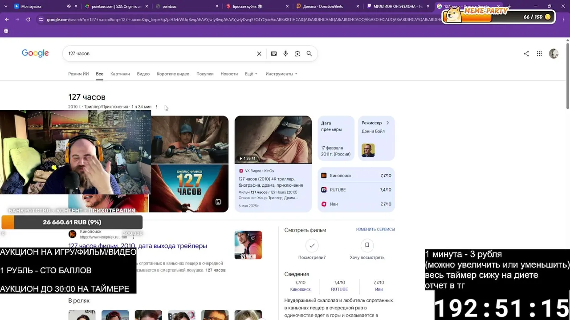Viewport: 570px width, 320px height.
Task: Select the Режим ИИ search tab
Action: (x=78, y=74)
